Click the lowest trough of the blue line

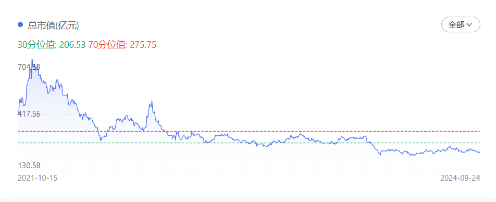click(x=412, y=156)
